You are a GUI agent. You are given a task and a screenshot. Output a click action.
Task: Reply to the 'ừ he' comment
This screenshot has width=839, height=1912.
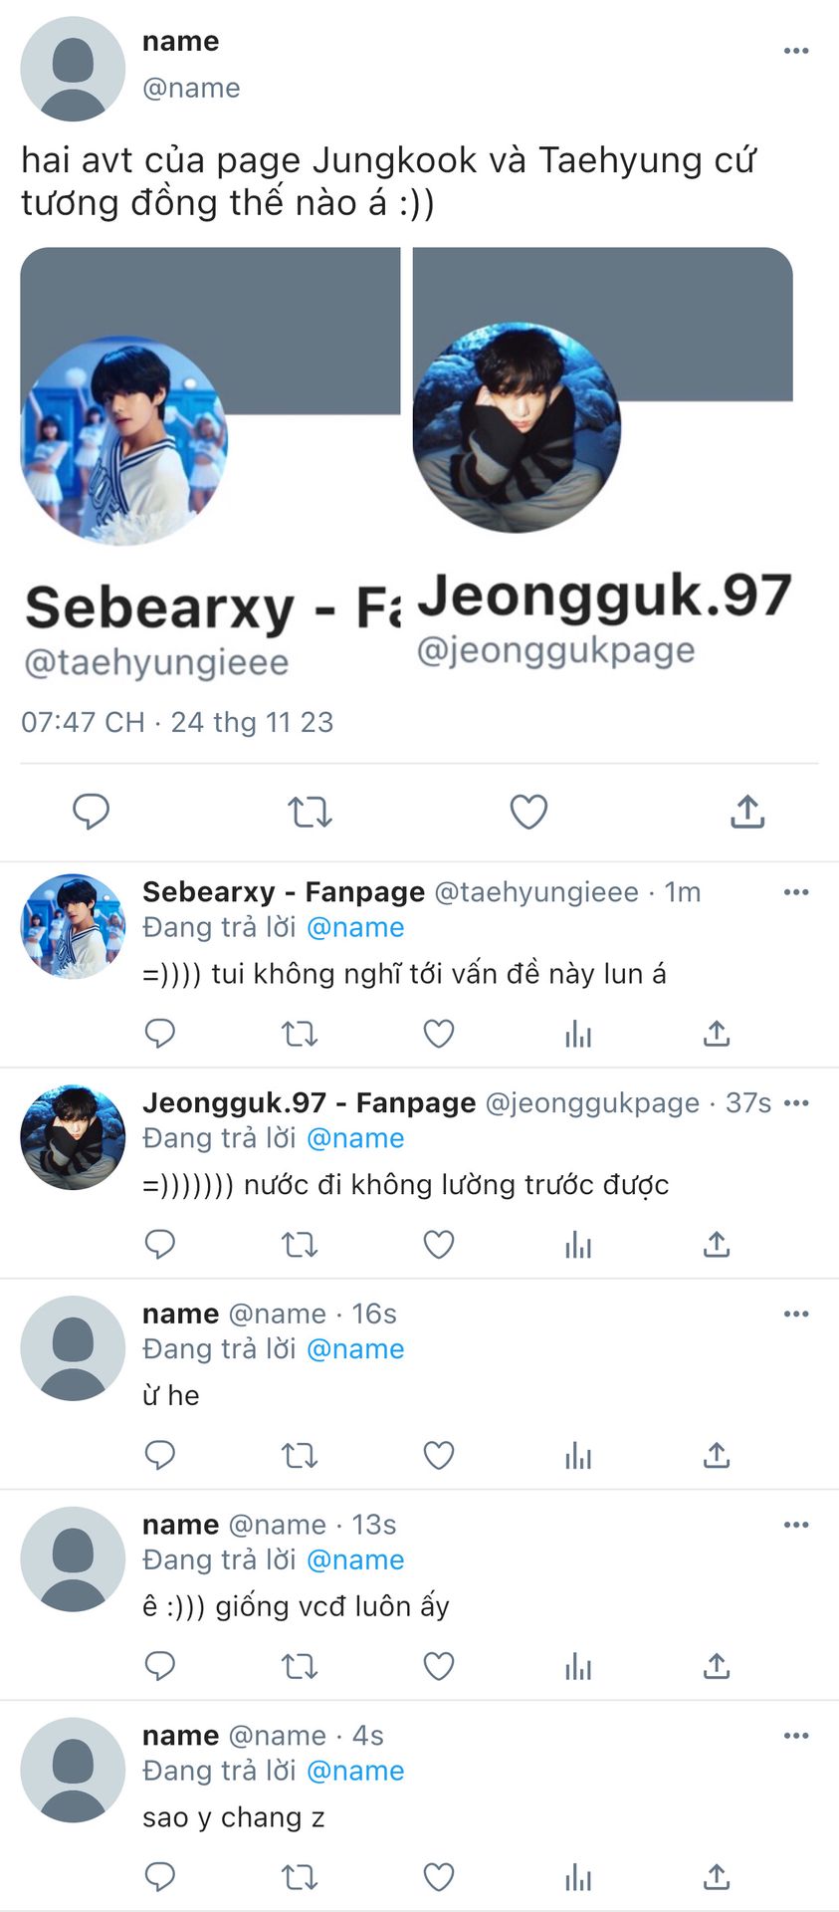160,1456
